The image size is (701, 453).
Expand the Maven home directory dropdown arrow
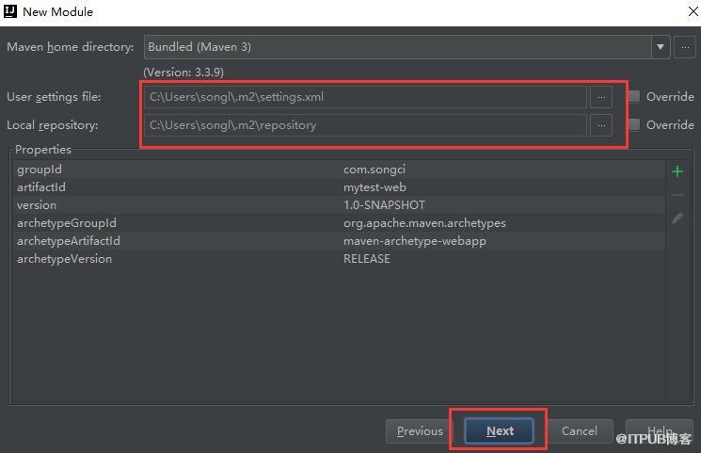661,47
